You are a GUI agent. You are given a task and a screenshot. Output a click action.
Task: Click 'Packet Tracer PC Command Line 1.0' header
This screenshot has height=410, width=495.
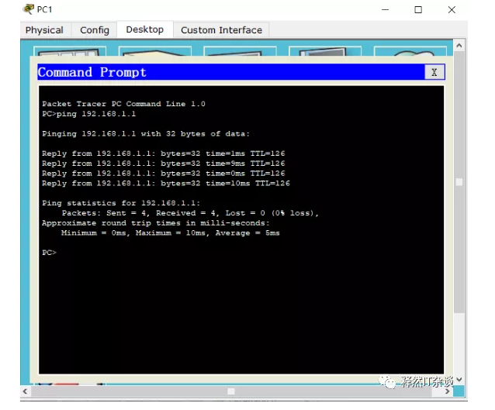pyautogui.click(x=124, y=104)
